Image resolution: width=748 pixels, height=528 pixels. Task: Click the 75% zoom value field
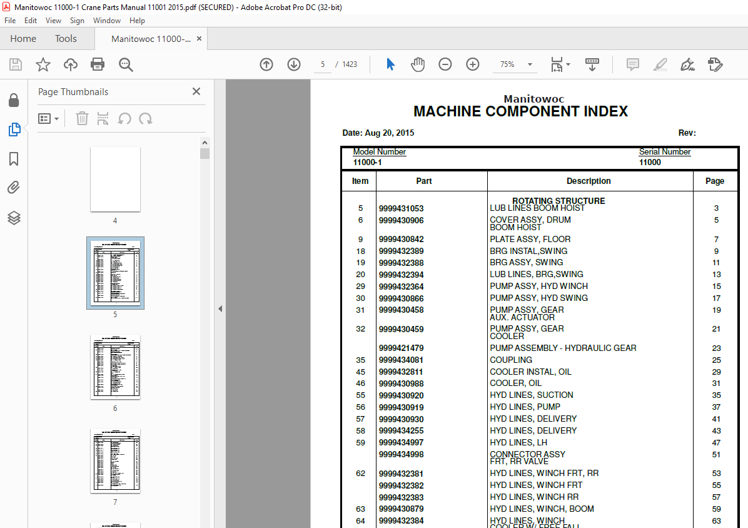click(507, 64)
